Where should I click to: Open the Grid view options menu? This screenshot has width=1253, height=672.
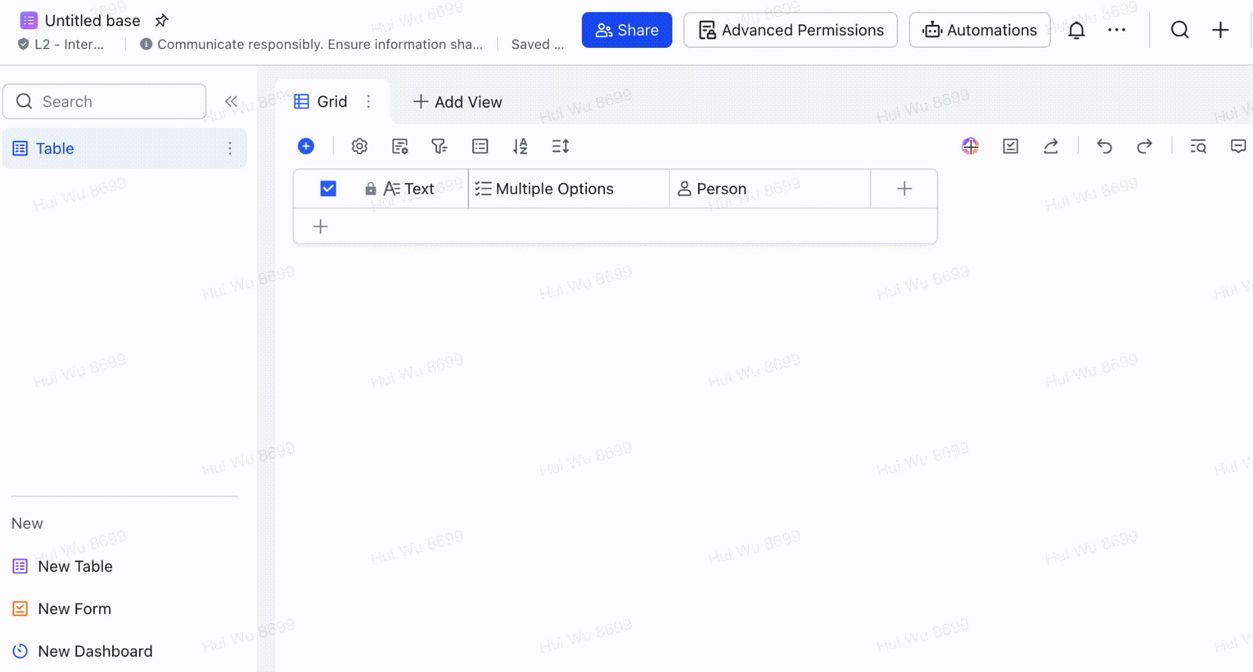point(368,101)
